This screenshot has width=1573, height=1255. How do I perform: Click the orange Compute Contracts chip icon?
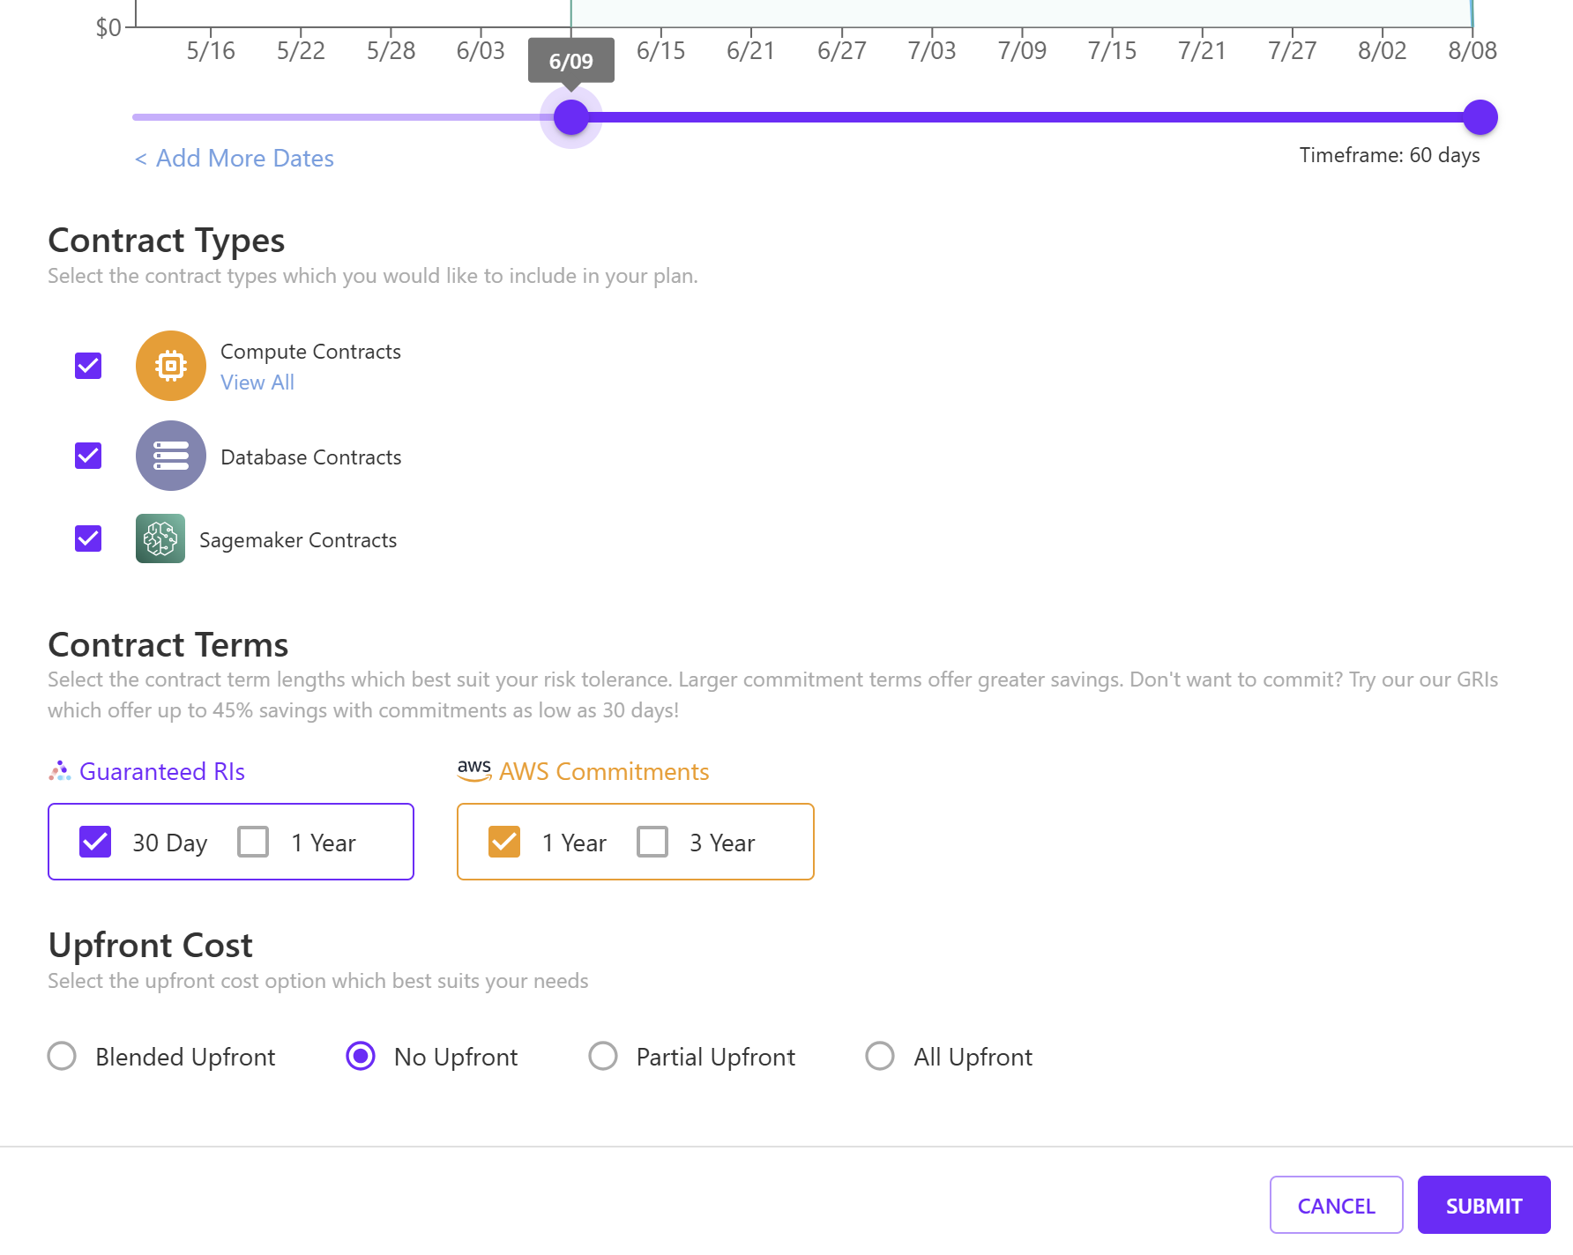pos(170,365)
